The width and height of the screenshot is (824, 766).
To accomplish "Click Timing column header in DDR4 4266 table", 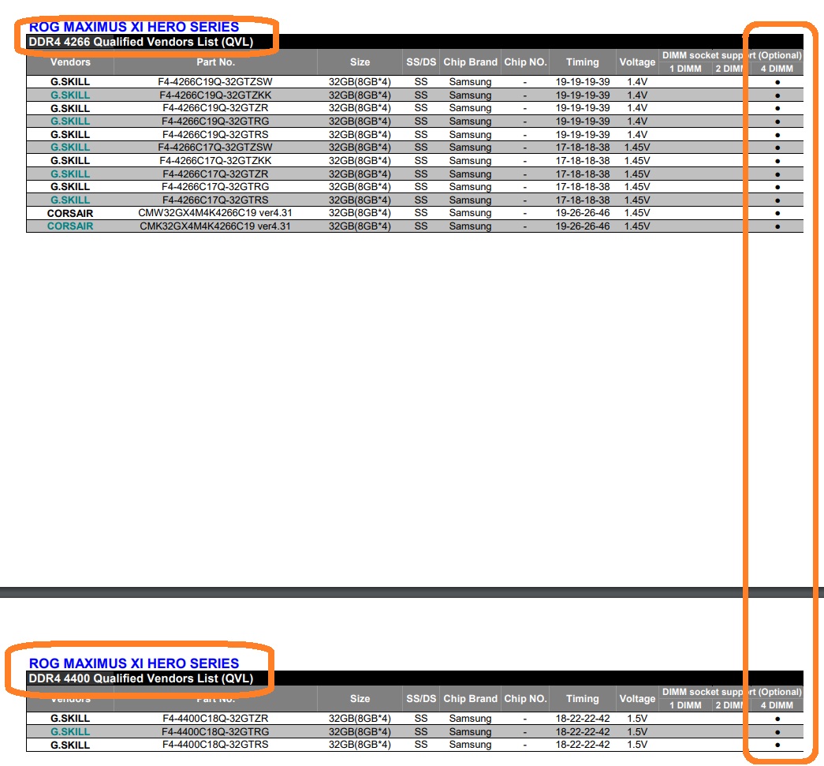I will click(x=582, y=62).
